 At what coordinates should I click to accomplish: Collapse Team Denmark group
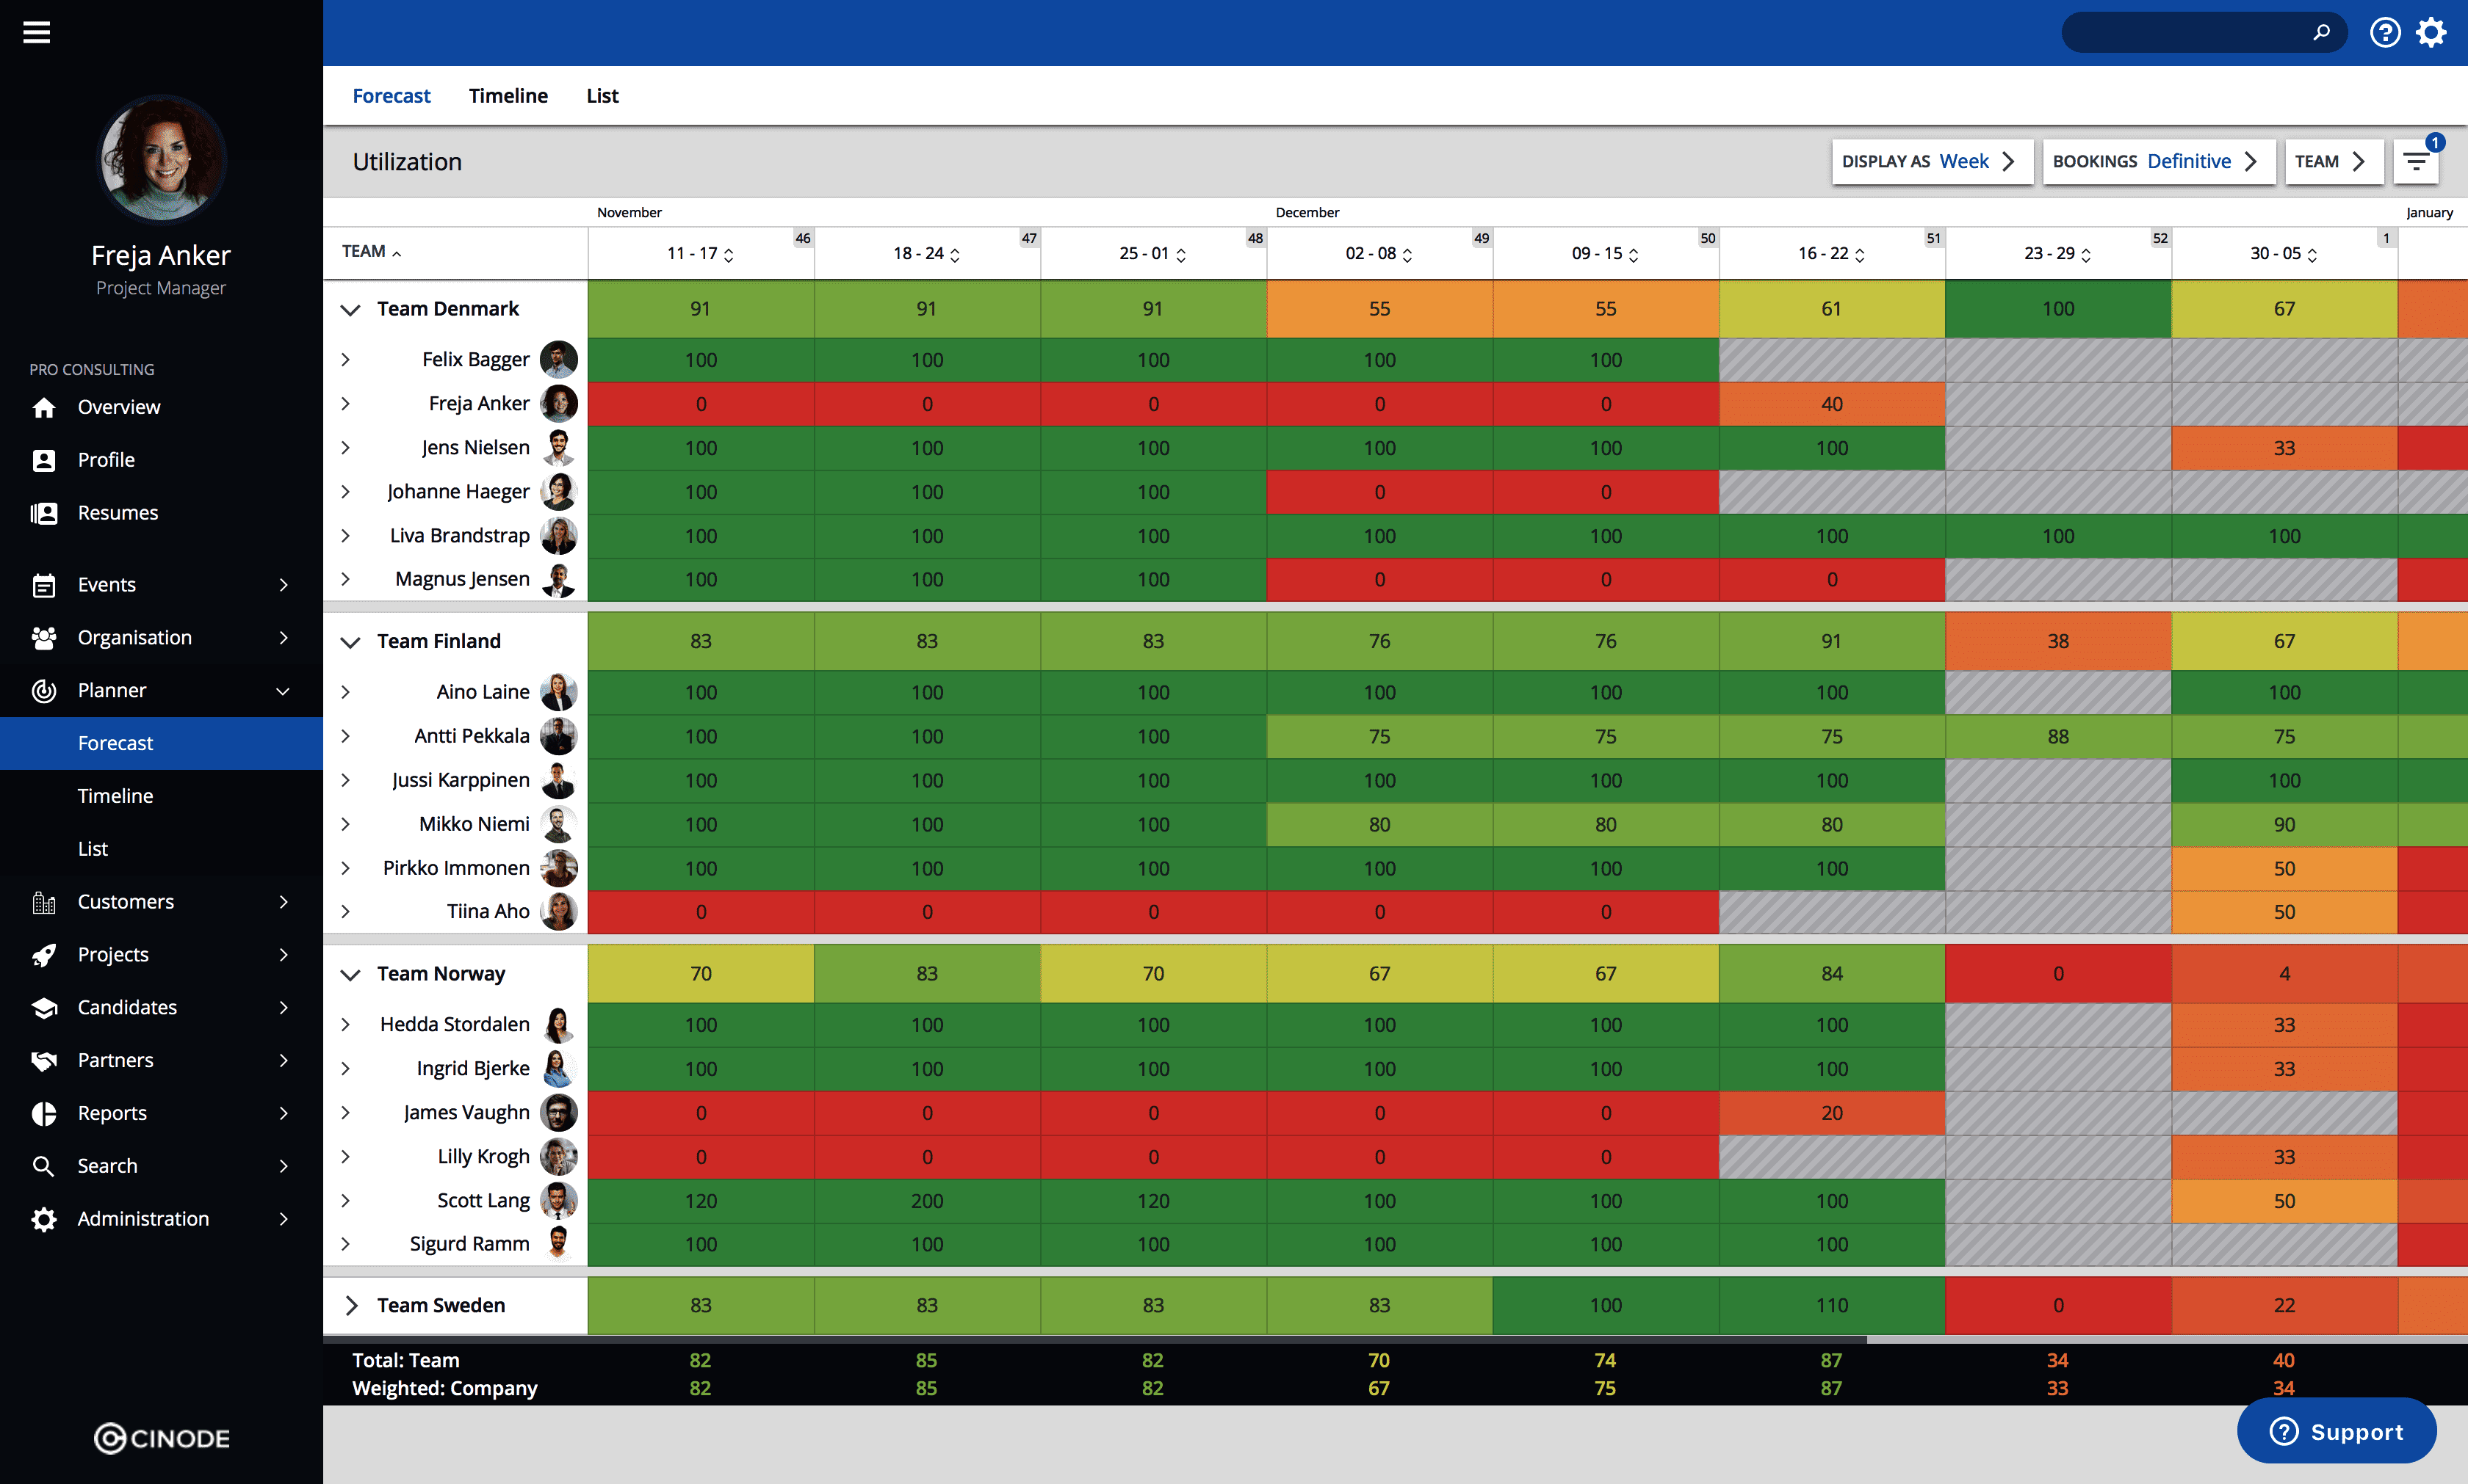click(350, 309)
